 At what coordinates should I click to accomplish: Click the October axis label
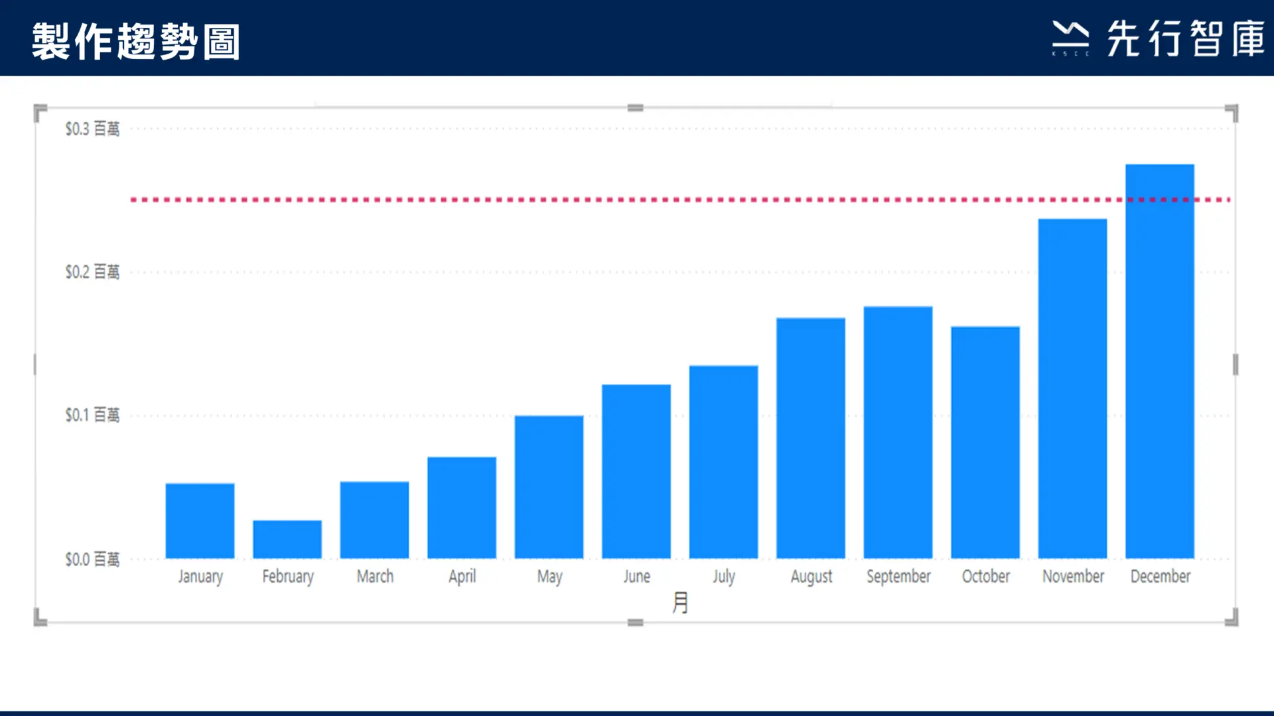pyautogui.click(x=986, y=576)
